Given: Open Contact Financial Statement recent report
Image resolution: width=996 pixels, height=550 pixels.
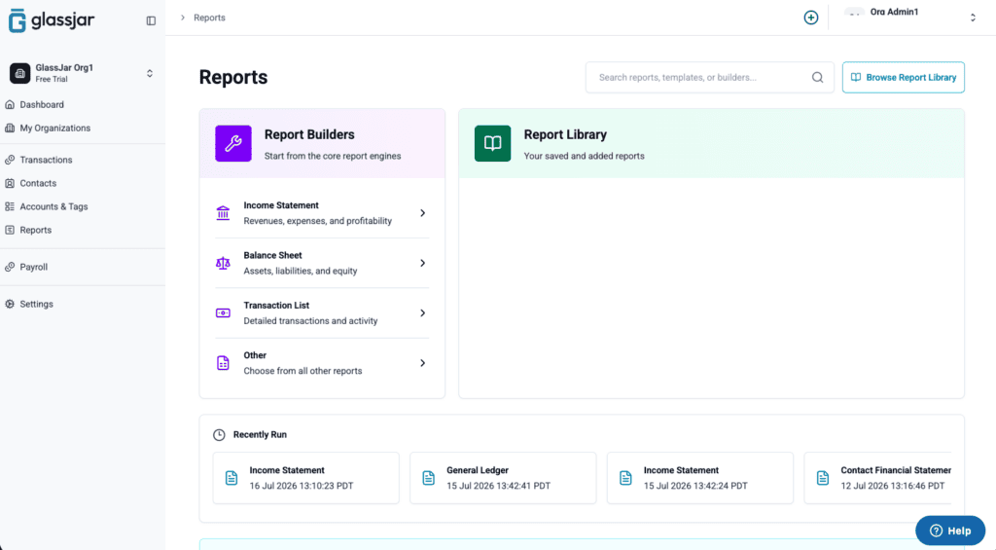Looking at the screenshot, I should [x=878, y=478].
